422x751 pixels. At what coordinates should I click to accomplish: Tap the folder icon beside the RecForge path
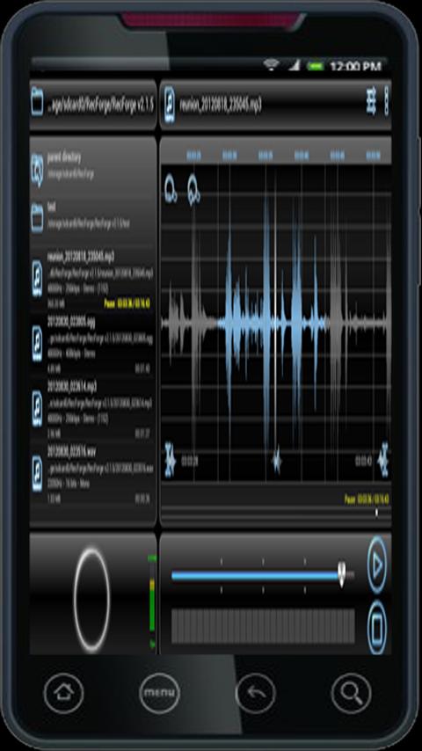point(37,101)
